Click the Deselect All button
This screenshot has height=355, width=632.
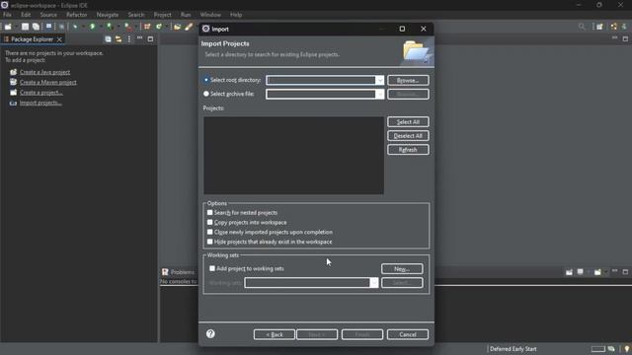coord(408,136)
